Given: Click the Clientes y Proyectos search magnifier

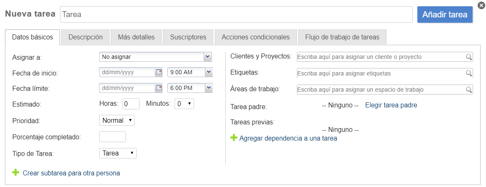Looking at the screenshot, I should [469, 57].
